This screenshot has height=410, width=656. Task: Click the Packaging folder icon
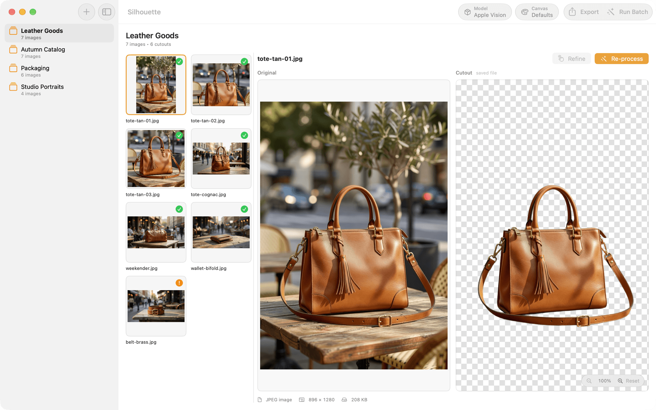[x=13, y=68]
